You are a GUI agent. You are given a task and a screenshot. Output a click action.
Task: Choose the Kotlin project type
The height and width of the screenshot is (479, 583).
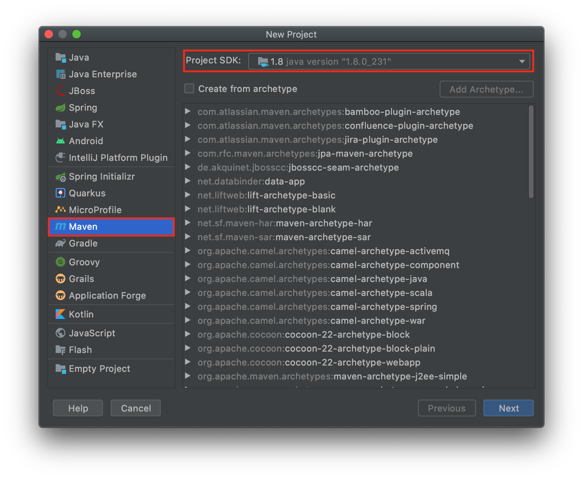(x=111, y=314)
